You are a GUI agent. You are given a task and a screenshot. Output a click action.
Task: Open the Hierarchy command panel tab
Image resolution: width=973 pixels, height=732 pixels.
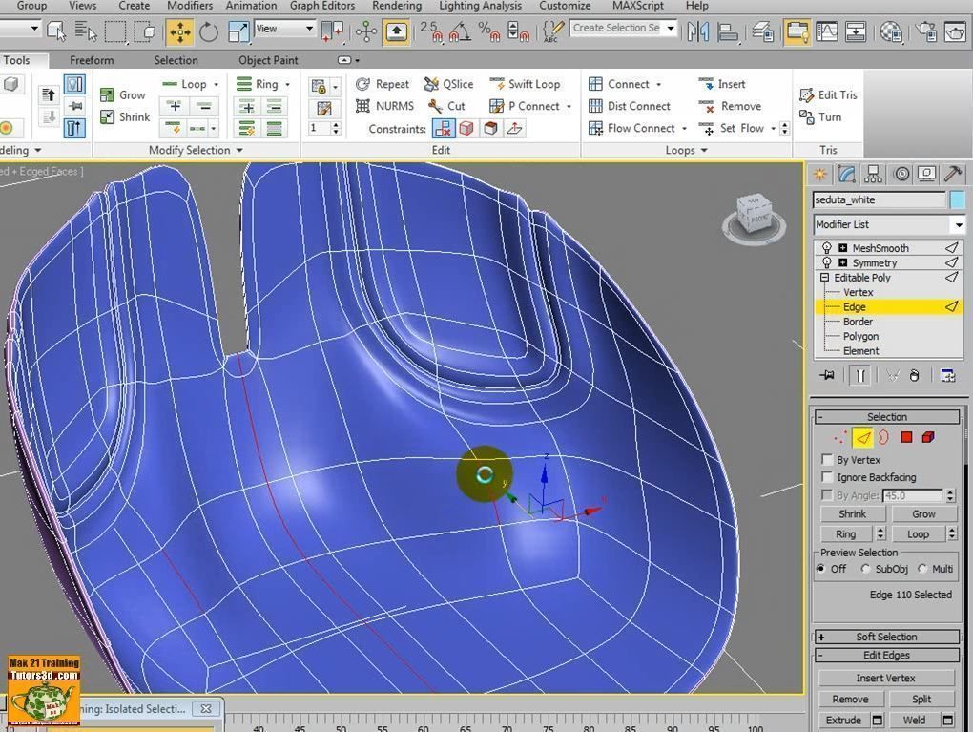tap(873, 174)
